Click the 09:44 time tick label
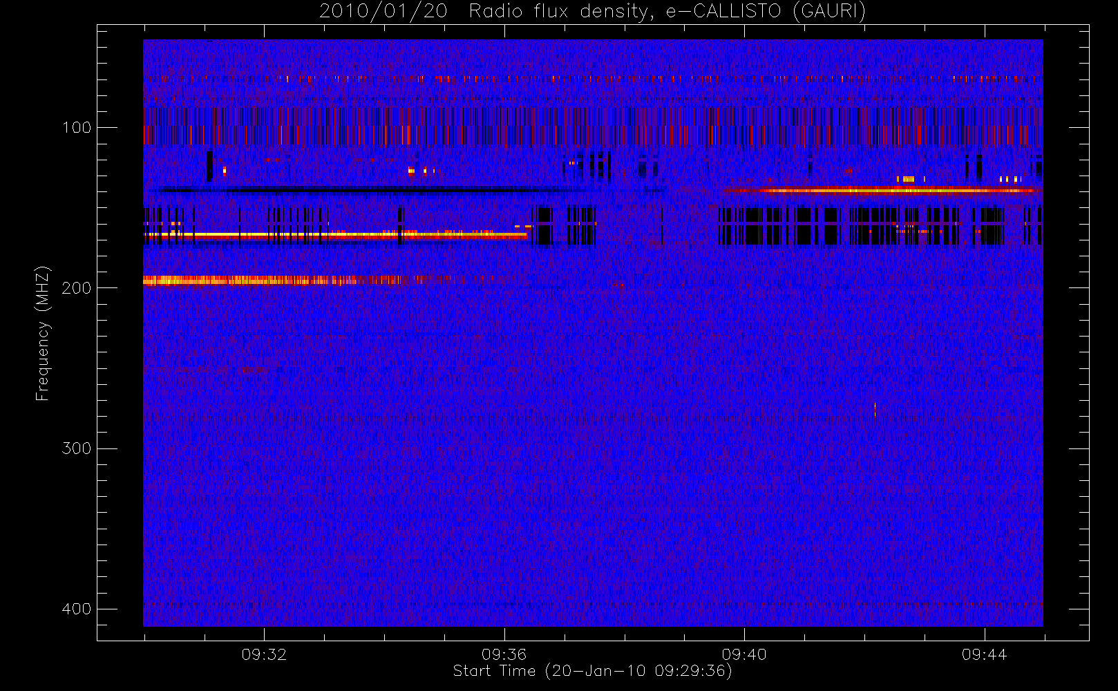This screenshot has width=1118, height=691. [984, 654]
